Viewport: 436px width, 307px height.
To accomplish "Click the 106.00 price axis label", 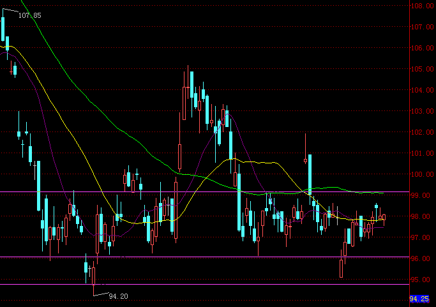I will click(422, 48).
